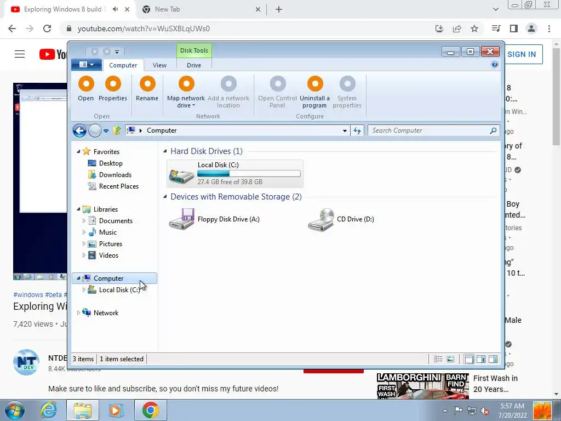The width and height of the screenshot is (561, 421).
Task: Switch to large icons view
Action: pyautogui.click(x=450, y=359)
